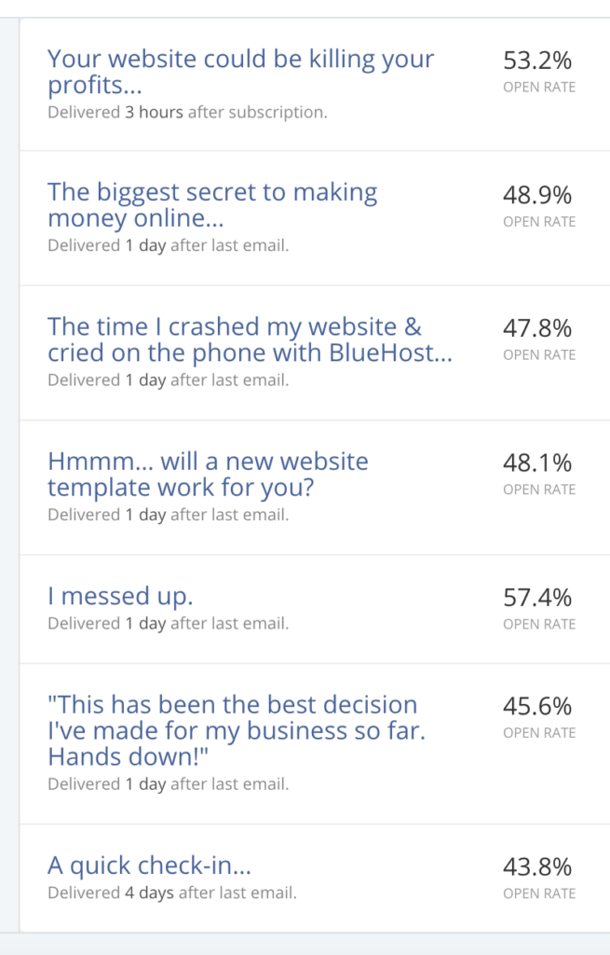Open the "best decision I've made" testimonial email
Image resolution: width=610 pixels, height=955 pixels.
237,730
